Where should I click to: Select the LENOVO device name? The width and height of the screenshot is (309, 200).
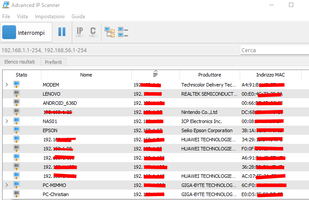point(51,94)
